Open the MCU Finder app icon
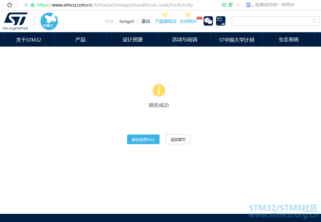The image size is (321, 222). click(x=221, y=21)
